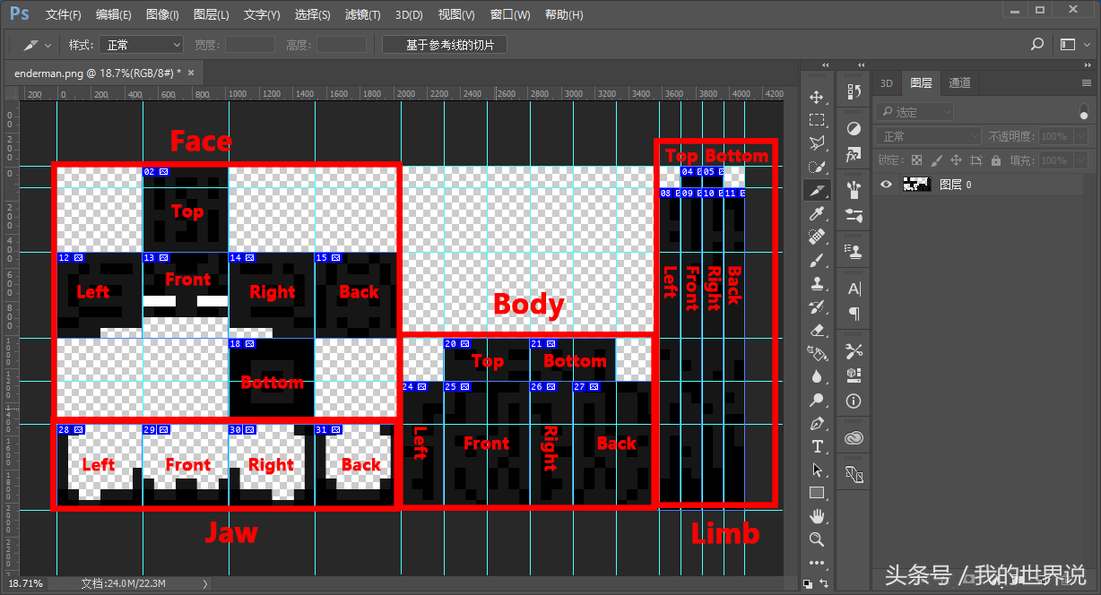The width and height of the screenshot is (1101, 595).
Task: Open the layer blend mode 正常 dropdown
Action: pyautogui.click(x=930, y=136)
